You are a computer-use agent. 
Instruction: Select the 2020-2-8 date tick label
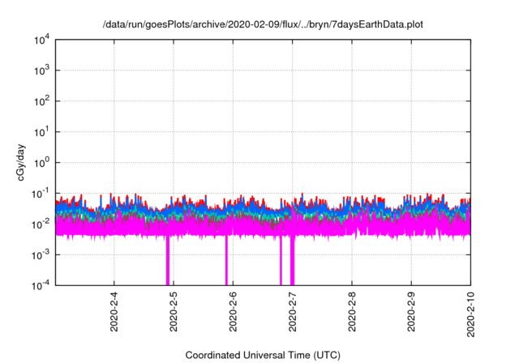click(352, 311)
